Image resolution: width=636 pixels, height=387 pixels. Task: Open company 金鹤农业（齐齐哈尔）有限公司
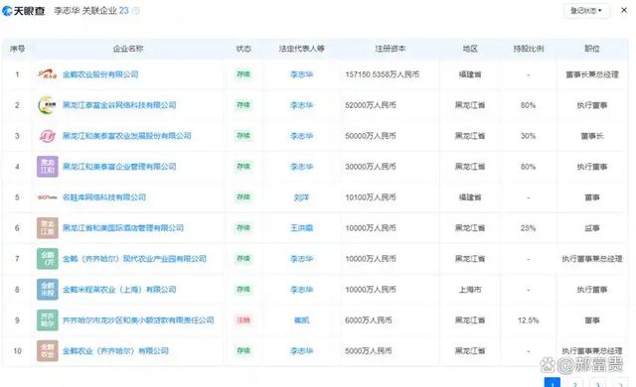(115, 351)
